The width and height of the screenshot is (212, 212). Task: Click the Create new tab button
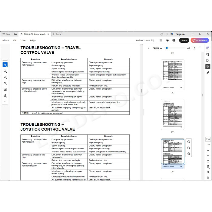pos(57,34)
